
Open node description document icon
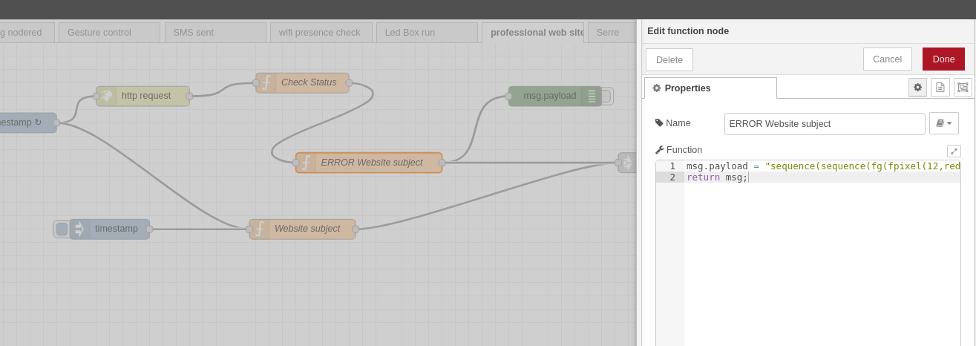point(940,88)
